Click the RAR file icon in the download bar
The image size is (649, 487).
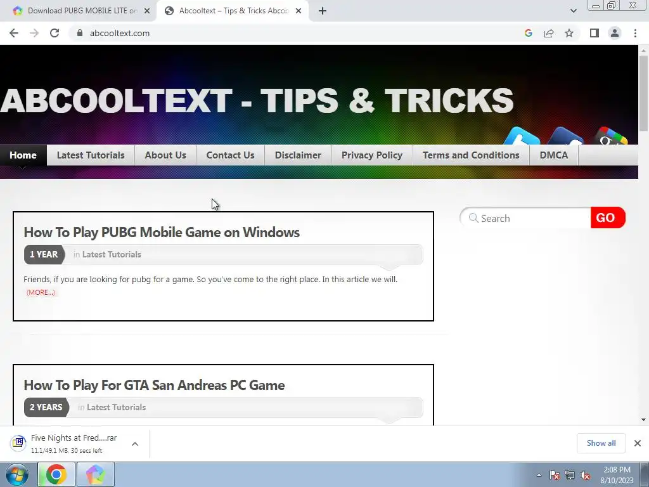[x=18, y=443]
